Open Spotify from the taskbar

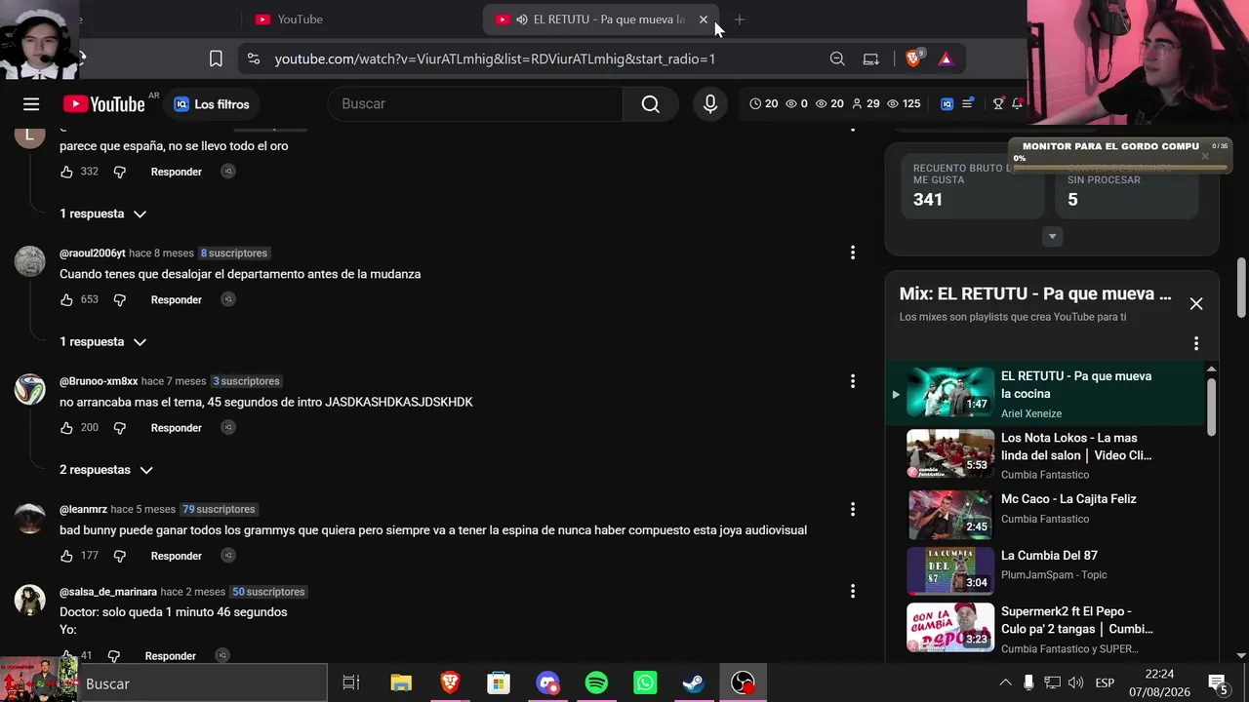point(596,683)
